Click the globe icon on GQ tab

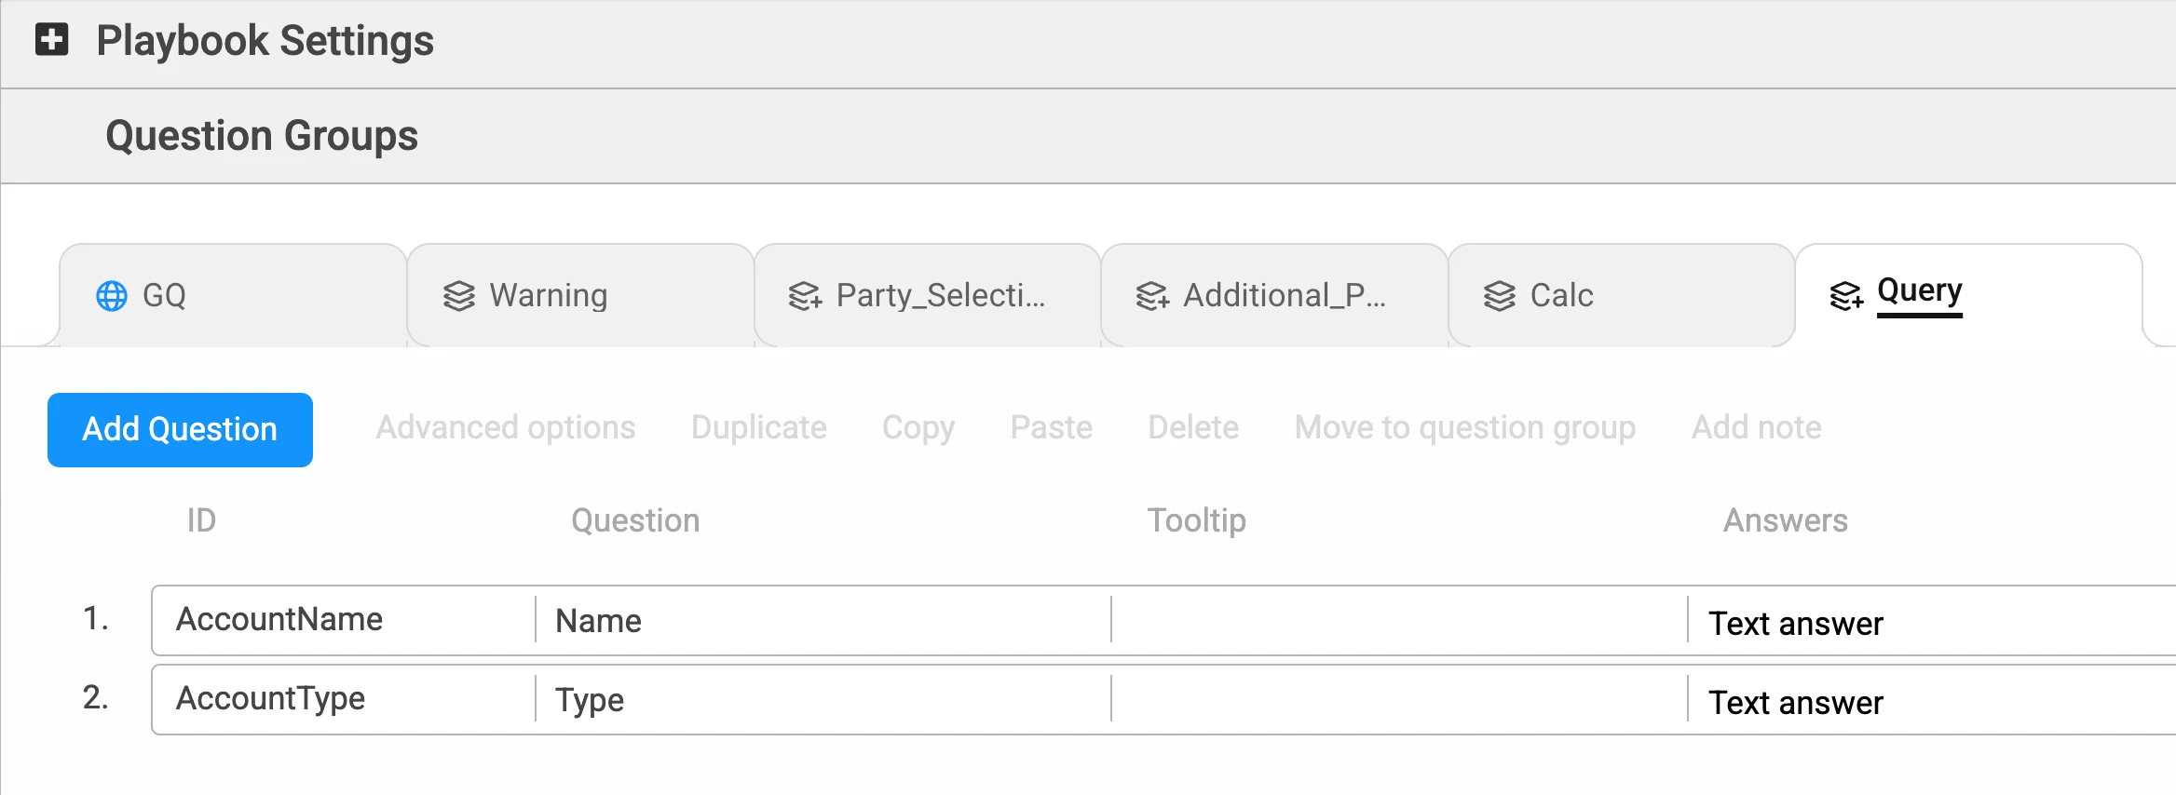tap(112, 296)
